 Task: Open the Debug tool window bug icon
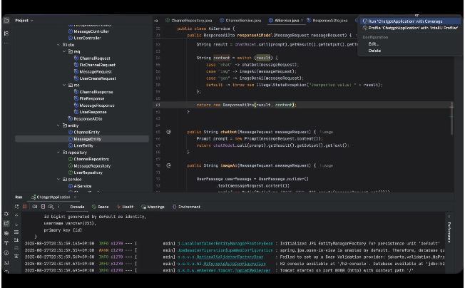[x=6, y=214]
